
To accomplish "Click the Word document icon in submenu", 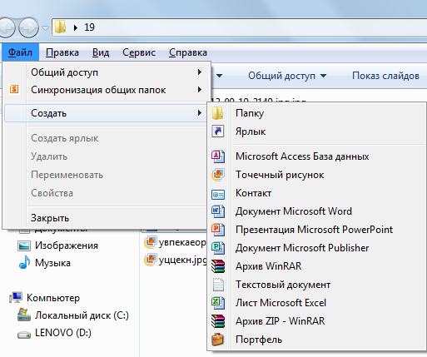I will [x=218, y=211].
